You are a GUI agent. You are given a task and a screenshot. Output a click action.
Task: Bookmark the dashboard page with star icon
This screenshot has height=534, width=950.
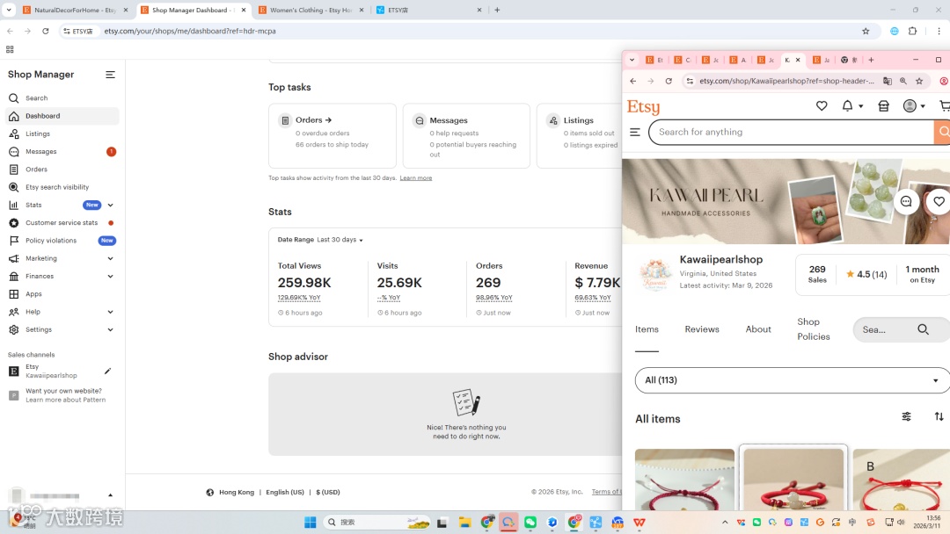tap(866, 31)
